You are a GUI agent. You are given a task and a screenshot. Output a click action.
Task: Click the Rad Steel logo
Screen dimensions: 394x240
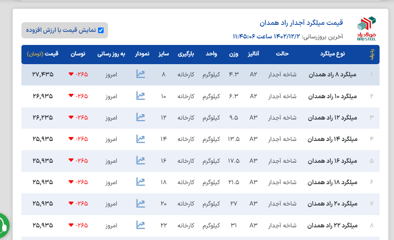pos(366,28)
